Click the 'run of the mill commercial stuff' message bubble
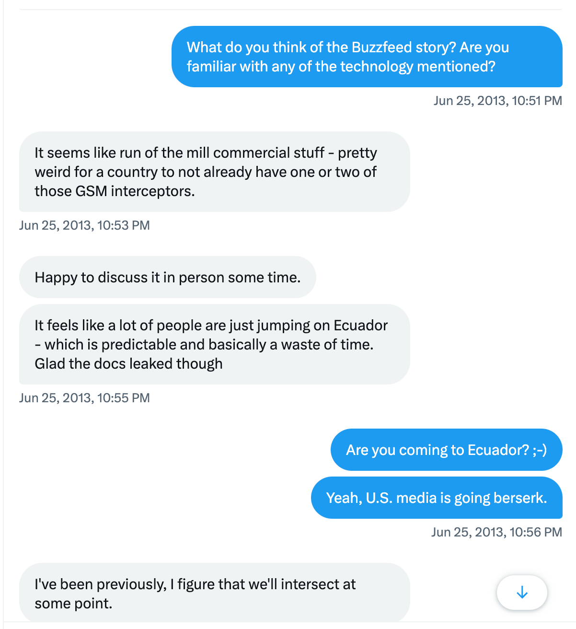 (214, 172)
